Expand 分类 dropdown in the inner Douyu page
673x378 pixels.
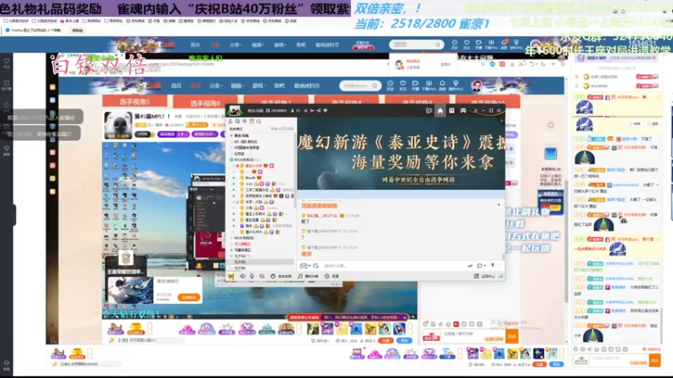(215, 86)
